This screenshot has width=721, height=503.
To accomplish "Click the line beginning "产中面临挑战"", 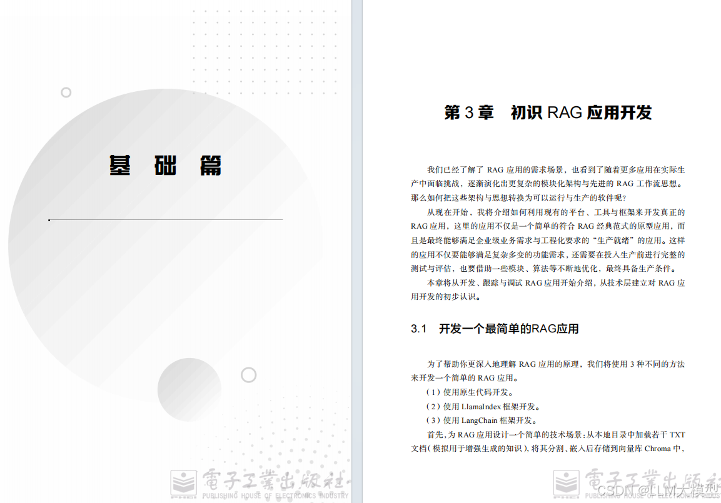I will click(x=548, y=184).
